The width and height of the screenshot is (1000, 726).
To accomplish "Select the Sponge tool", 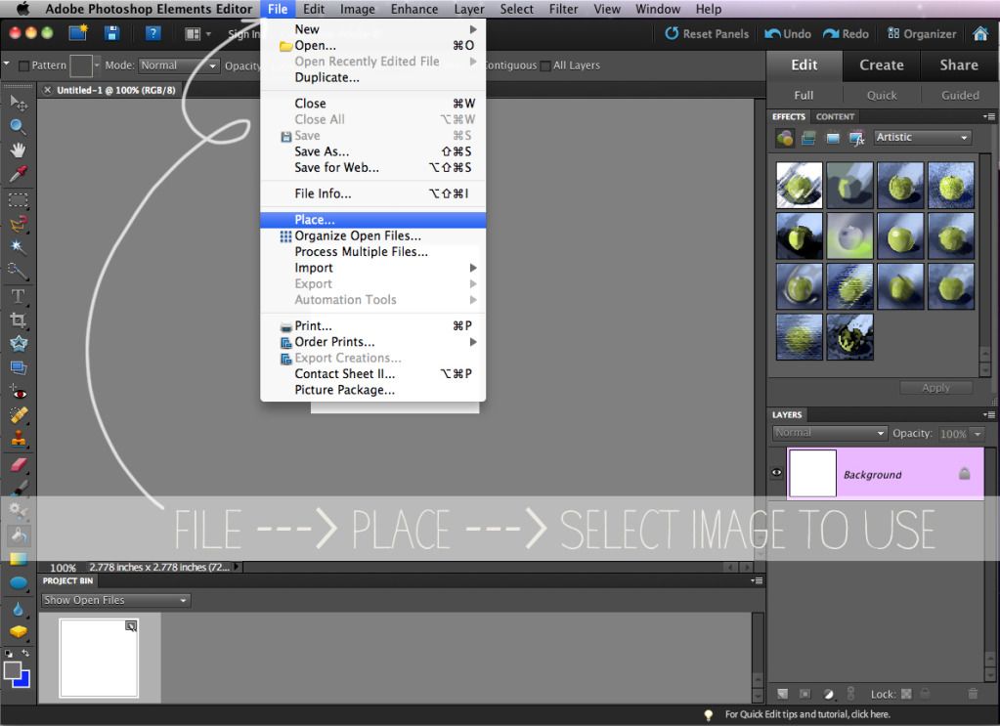I will click(x=18, y=631).
